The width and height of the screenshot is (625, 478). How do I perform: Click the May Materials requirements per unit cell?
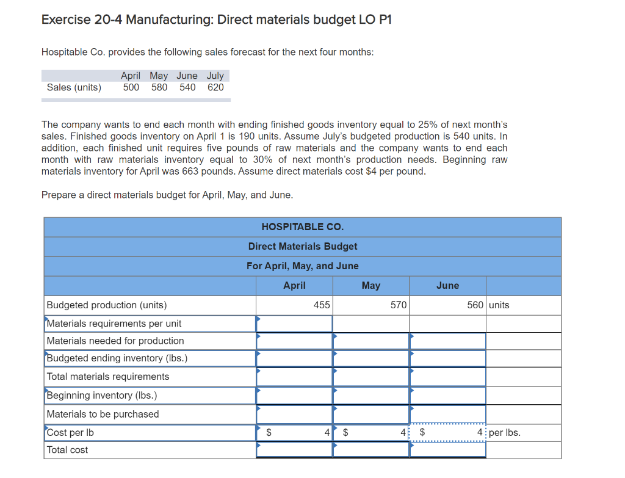(370, 322)
